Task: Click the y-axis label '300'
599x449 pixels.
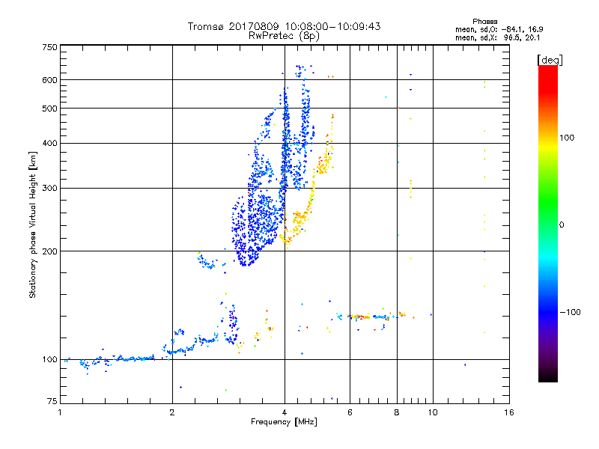Action: point(49,189)
